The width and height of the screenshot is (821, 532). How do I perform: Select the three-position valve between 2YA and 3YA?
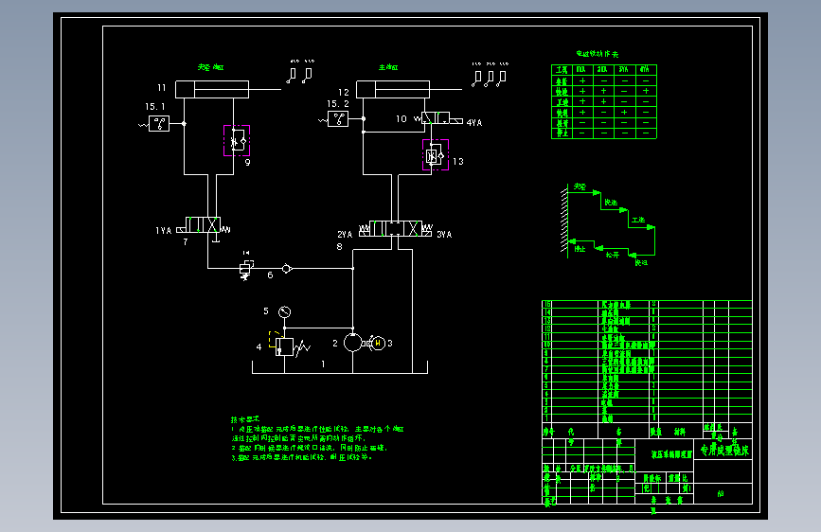pyautogui.click(x=396, y=229)
